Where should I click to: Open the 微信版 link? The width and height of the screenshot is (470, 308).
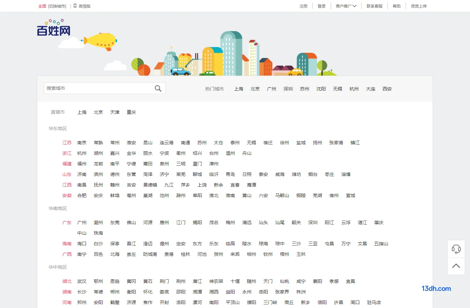point(84,6)
